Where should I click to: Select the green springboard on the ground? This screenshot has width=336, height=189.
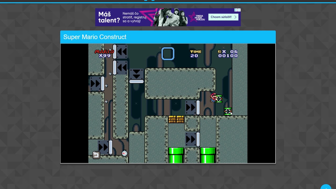pos(228,112)
